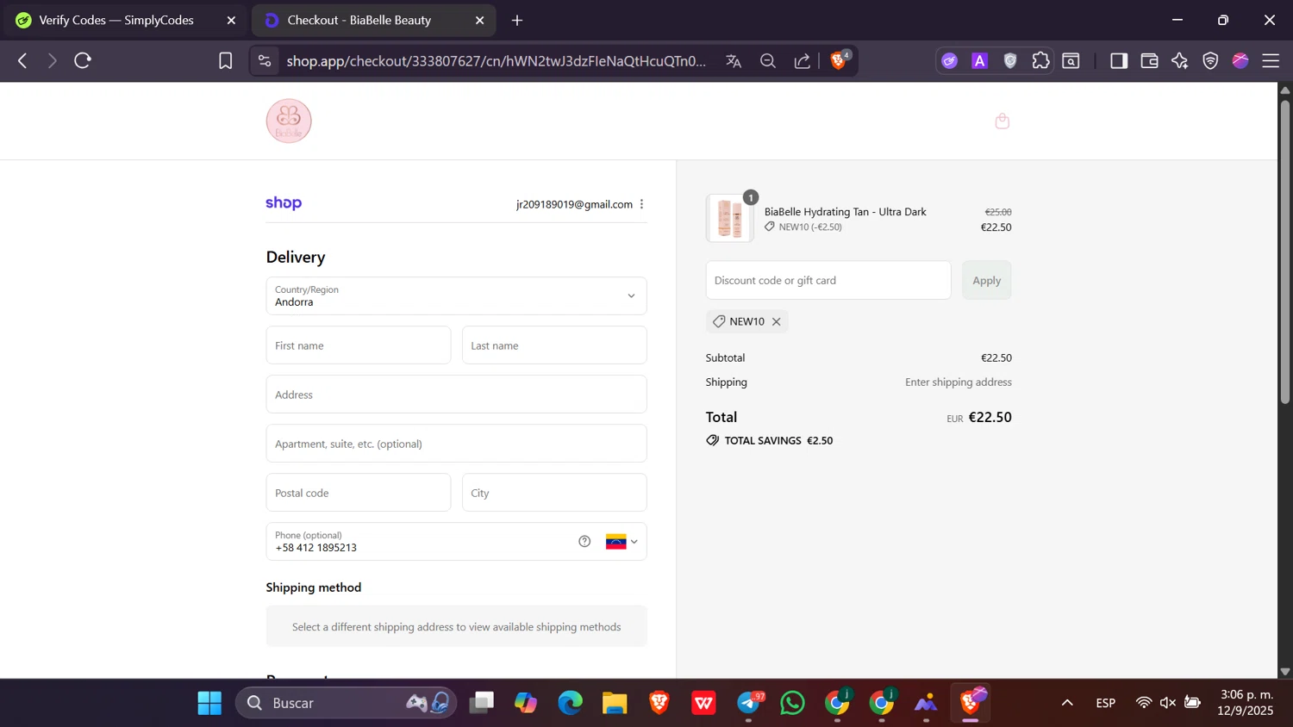Toggle the browser sidebar panel
The height and width of the screenshot is (727, 1293).
tap(1118, 60)
